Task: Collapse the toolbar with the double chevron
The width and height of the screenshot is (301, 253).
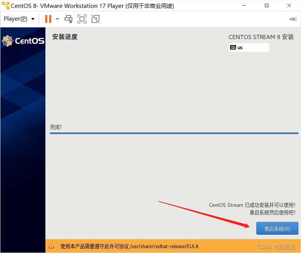Action: pos(293,19)
